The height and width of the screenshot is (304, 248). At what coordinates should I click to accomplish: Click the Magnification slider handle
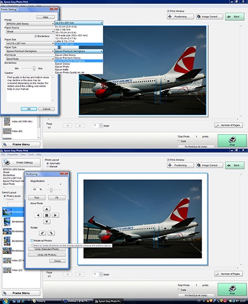coord(51,190)
